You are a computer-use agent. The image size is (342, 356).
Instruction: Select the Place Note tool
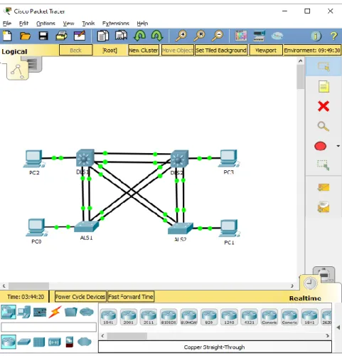coord(324,86)
